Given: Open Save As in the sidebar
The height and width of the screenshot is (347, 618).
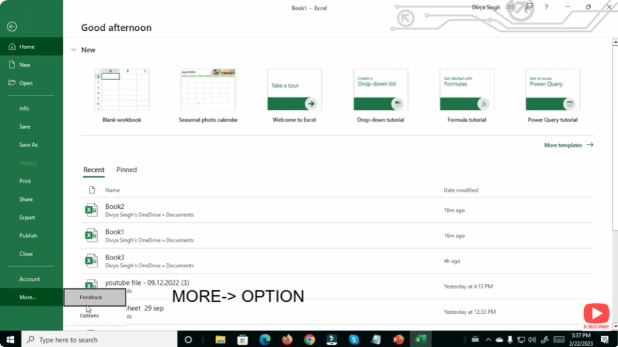Looking at the screenshot, I should coord(28,145).
